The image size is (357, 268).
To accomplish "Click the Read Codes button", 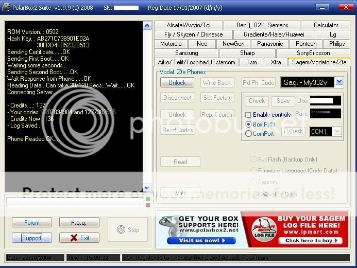I will tap(178, 130).
